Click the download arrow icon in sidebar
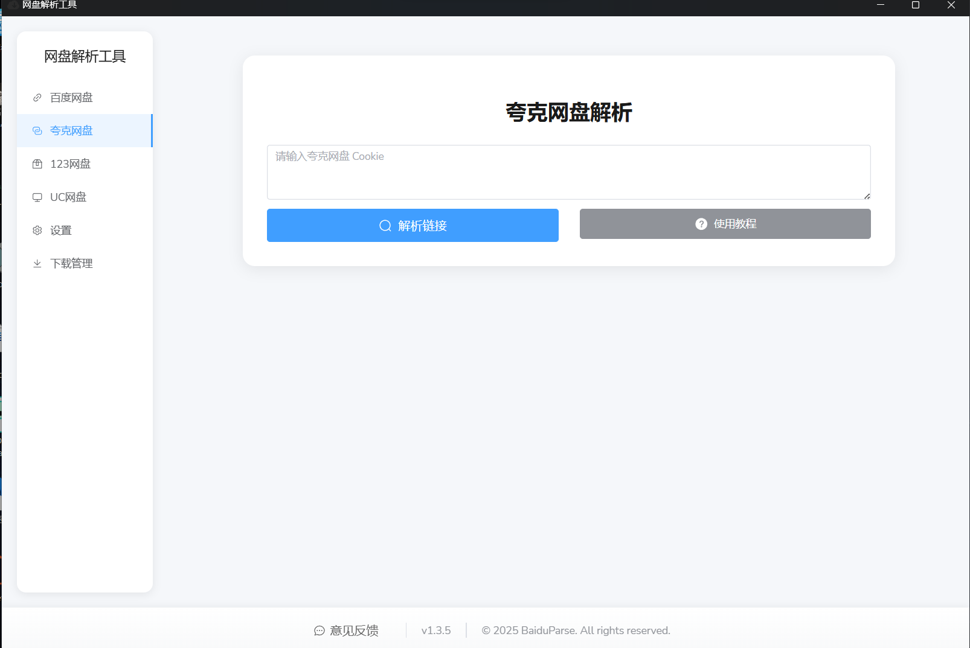The height and width of the screenshot is (648, 970). point(37,264)
